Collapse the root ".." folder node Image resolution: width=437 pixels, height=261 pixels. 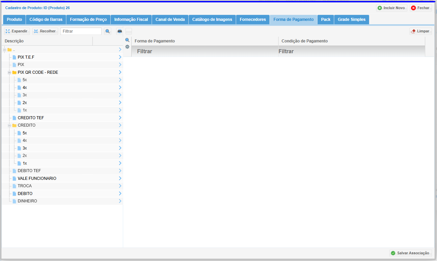(x=4, y=50)
